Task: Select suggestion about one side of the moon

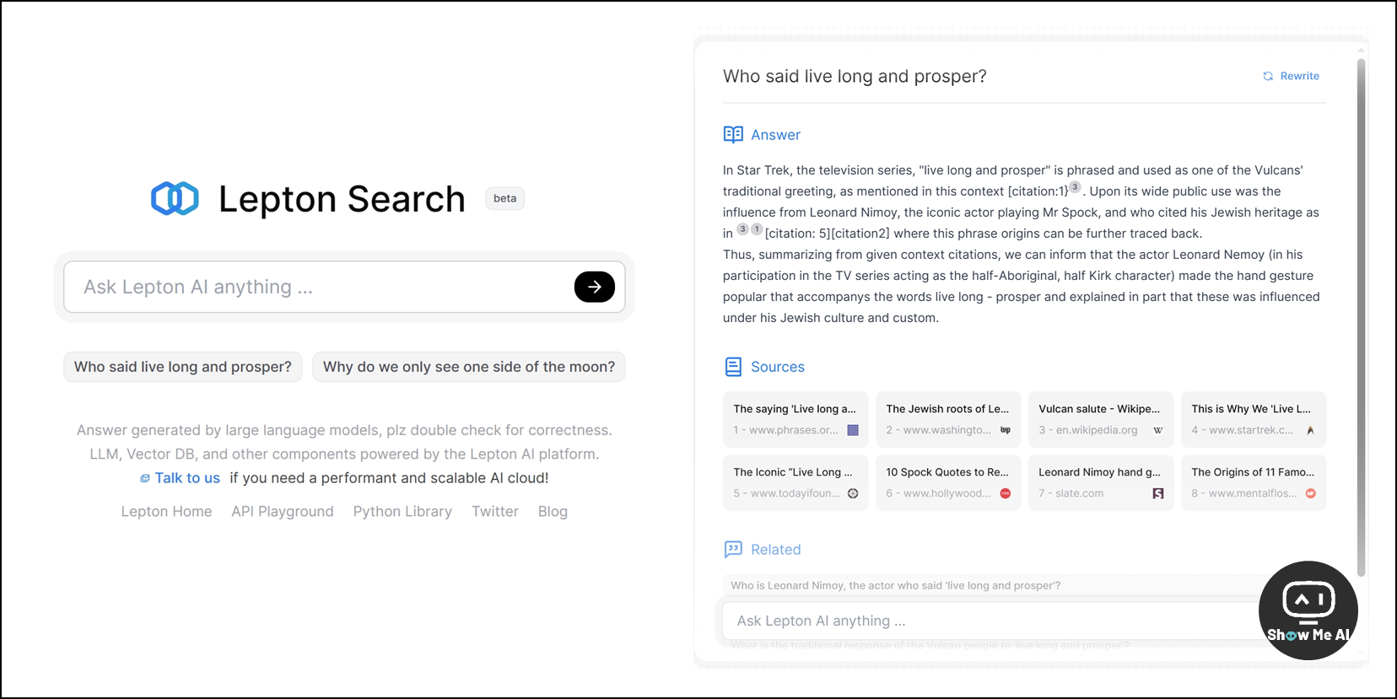Action: pyautogui.click(x=469, y=367)
